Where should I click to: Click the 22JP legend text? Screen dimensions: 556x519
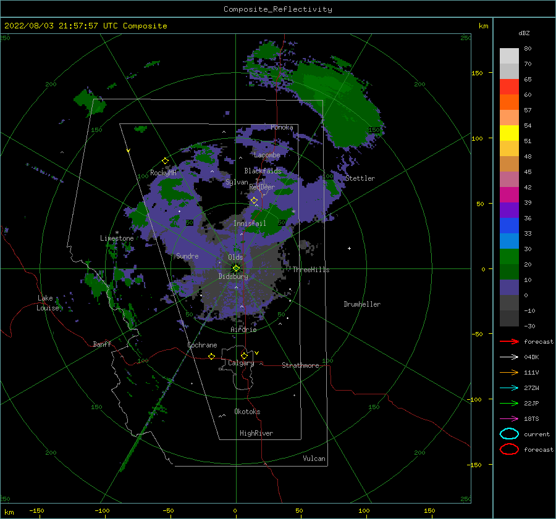(x=531, y=403)
